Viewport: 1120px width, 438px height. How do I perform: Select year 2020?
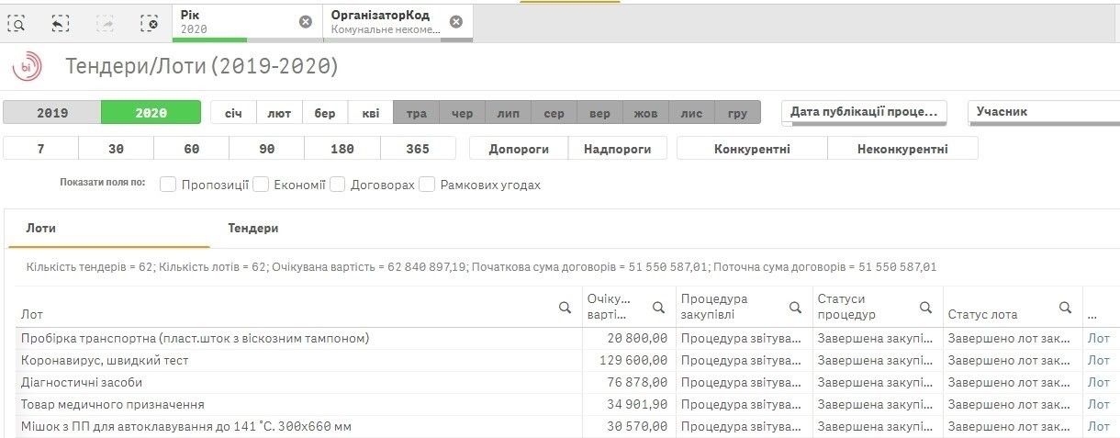point(151,113)
